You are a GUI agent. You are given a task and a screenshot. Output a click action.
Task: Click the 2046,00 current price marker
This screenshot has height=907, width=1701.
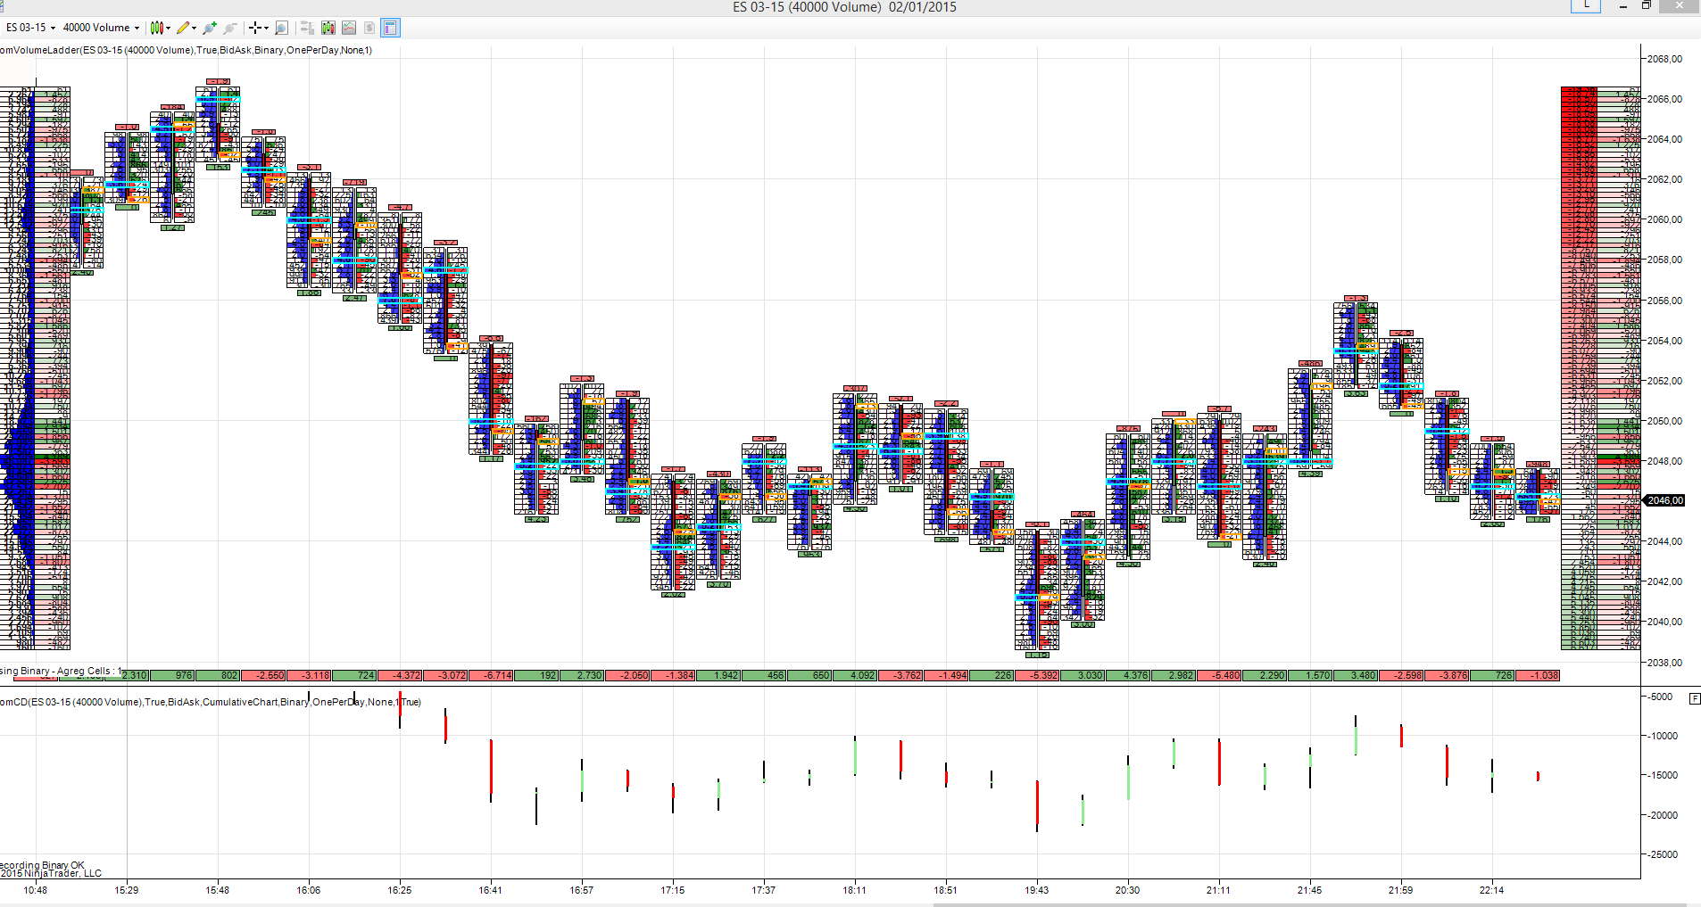1664,500
